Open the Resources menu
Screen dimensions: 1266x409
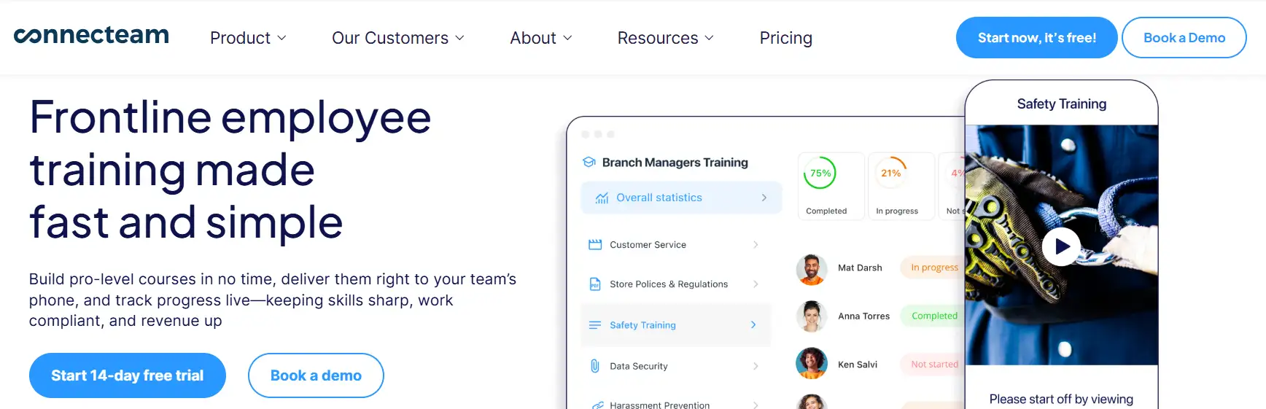(x=665, y=38)
